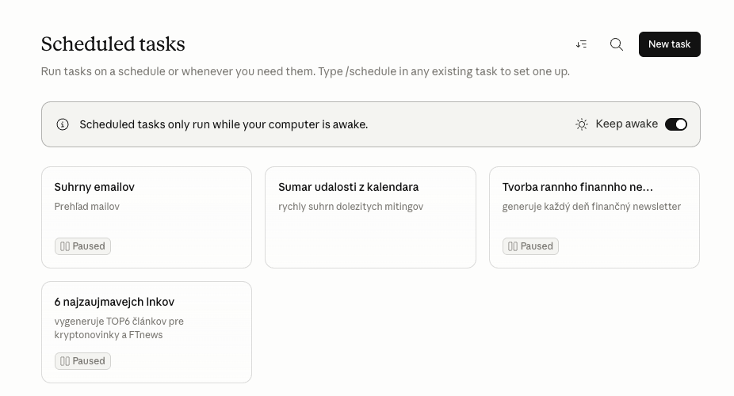Open the sort order options icon
The width and height of the screenshot is (734, 396).
click(582, 44)
